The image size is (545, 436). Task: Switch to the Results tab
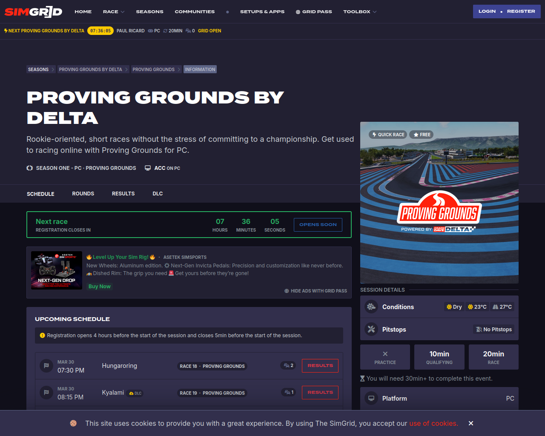(123, 193)
